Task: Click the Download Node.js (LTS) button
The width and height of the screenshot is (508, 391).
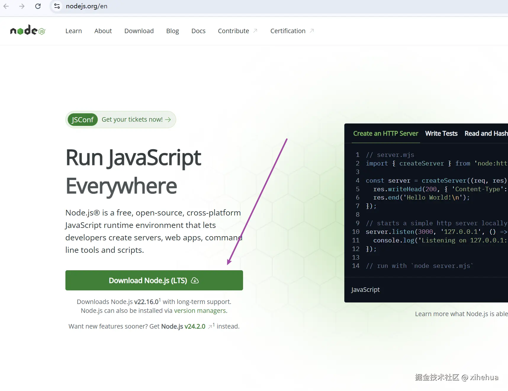Action: tap(154, 280)
